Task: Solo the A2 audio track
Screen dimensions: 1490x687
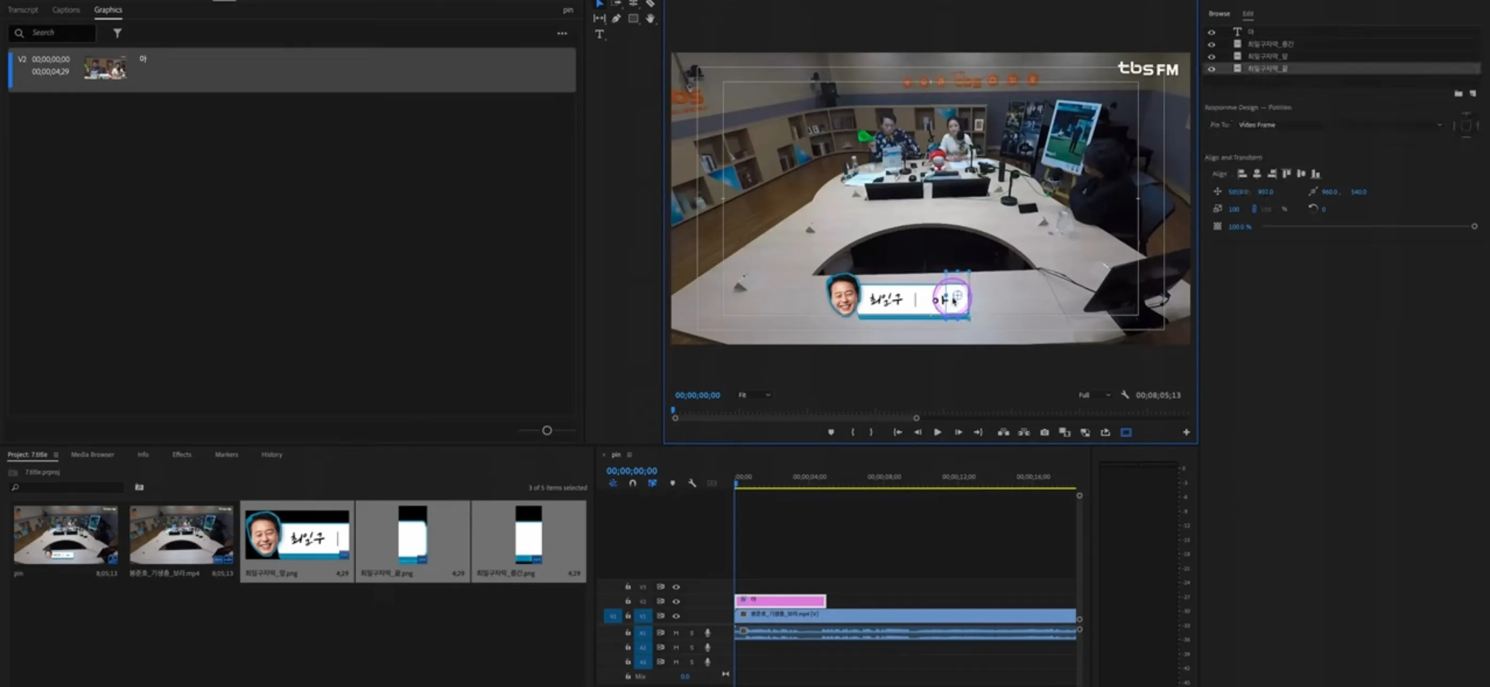Action: (x=691, y=647)
